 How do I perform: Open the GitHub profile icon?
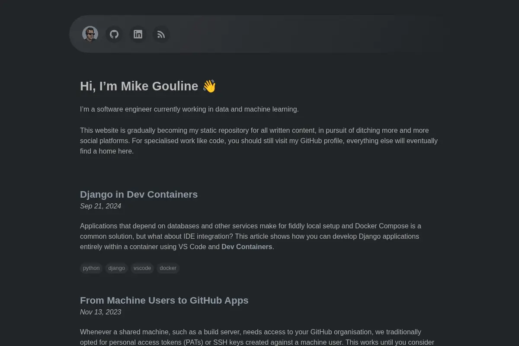click(x=114, y=34)
